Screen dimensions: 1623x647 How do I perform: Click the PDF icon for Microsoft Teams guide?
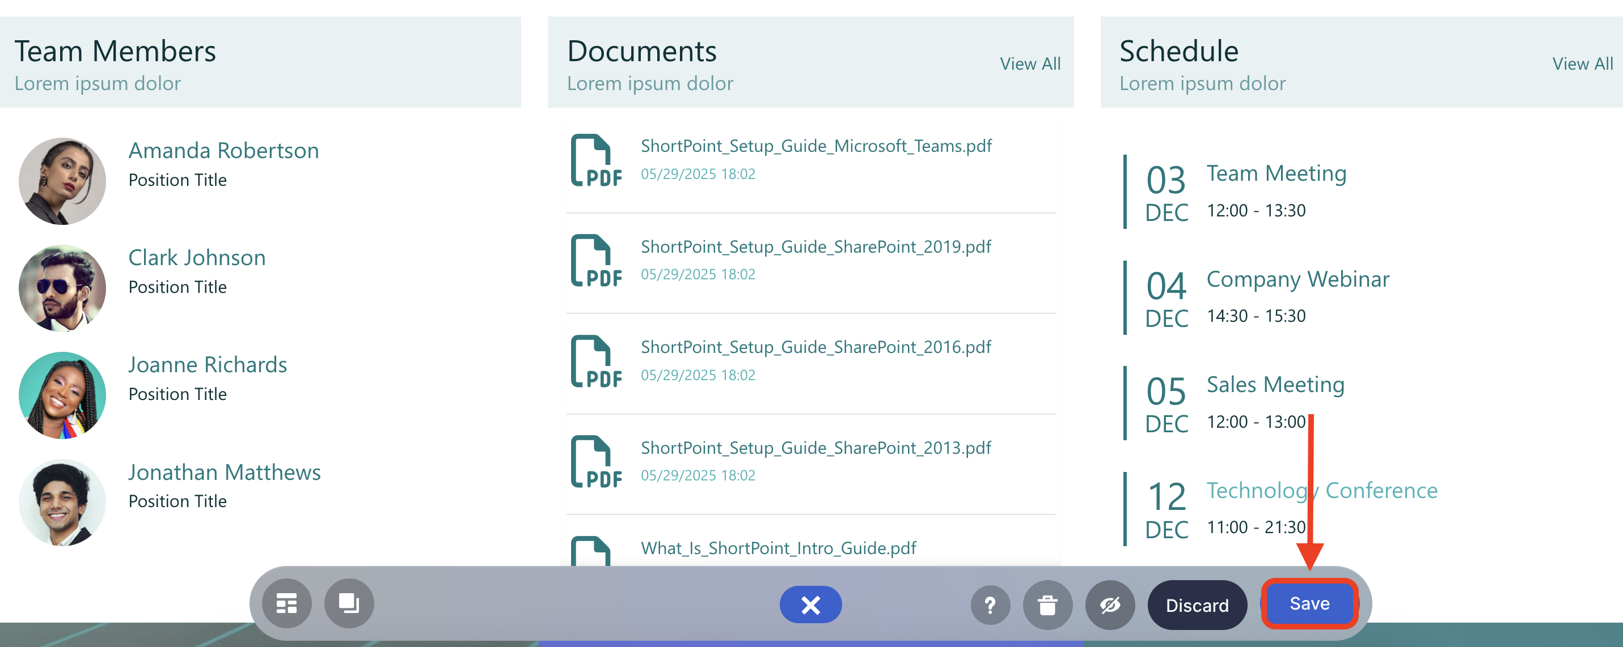pos(595,160)
